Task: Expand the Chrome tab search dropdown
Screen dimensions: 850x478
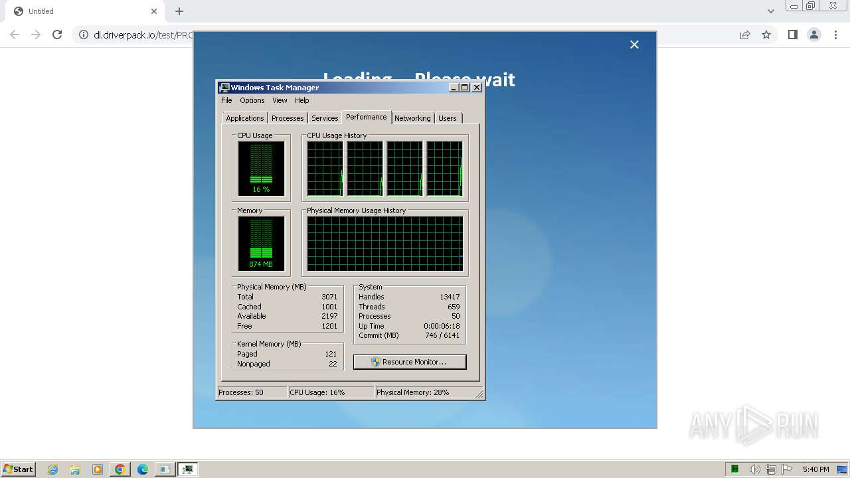Action: point(770,11)
